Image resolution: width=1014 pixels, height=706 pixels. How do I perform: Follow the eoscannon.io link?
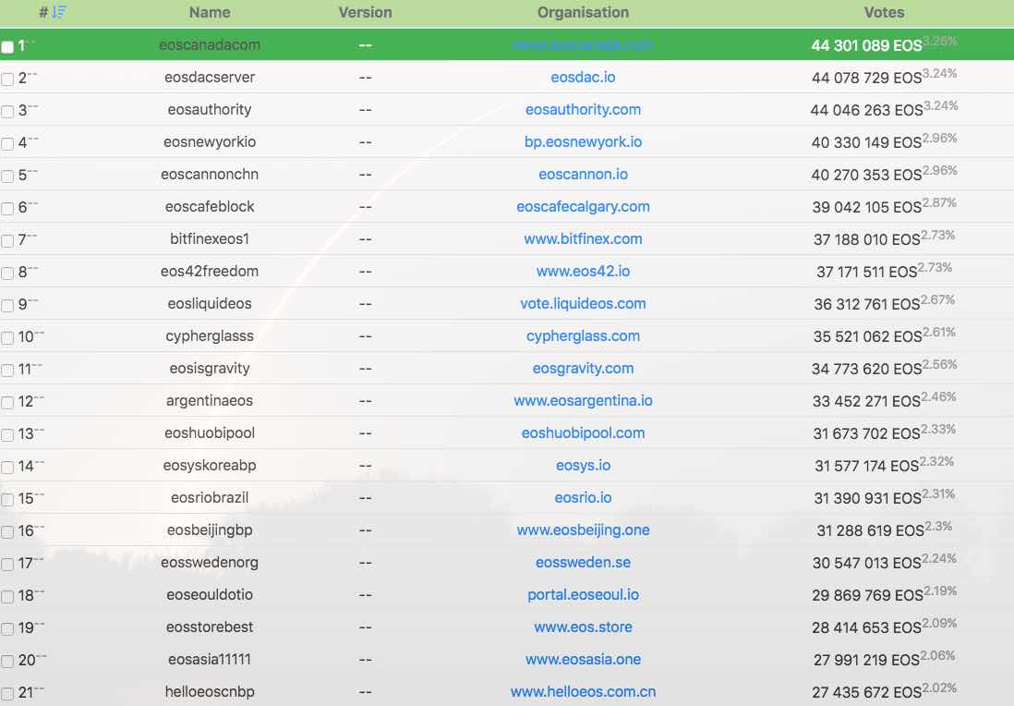[583, 174]
